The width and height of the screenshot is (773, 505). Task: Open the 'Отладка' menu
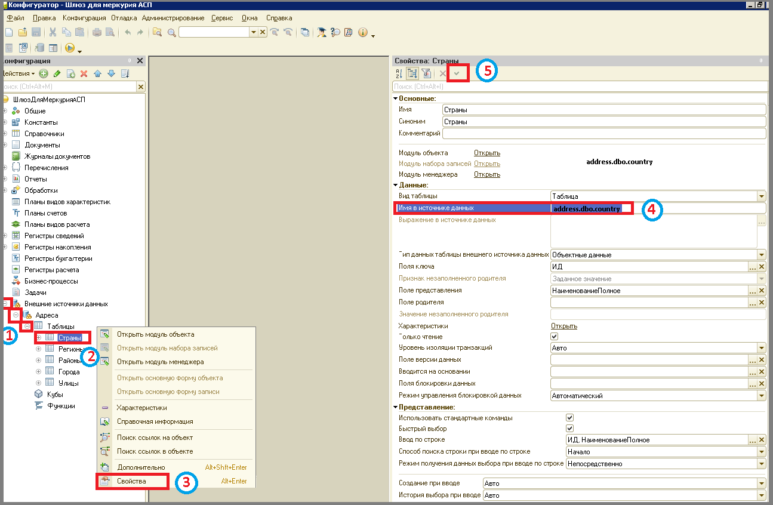[124, 18]
